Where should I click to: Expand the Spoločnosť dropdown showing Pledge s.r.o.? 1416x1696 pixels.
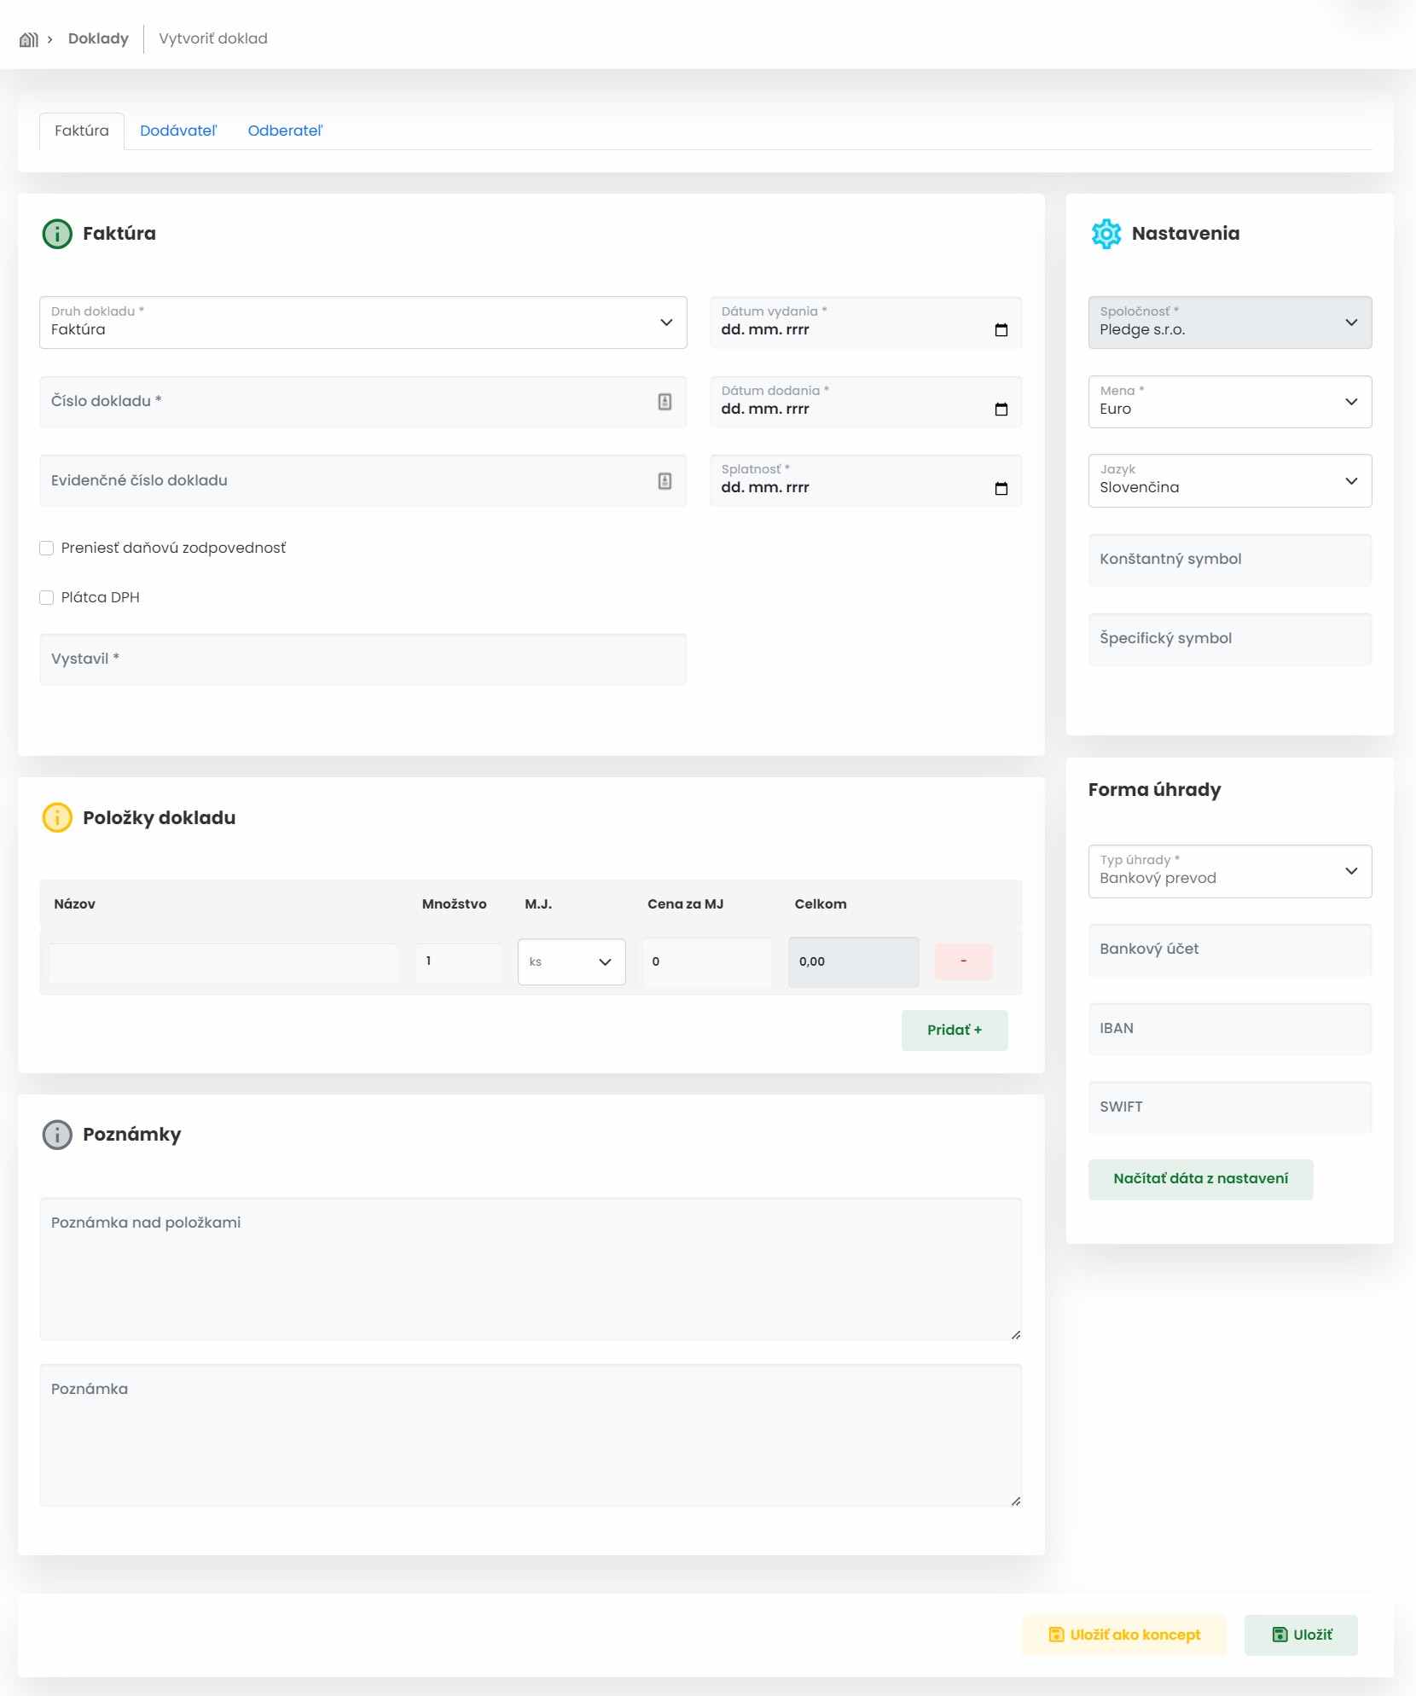click(x=1230, y=322)
